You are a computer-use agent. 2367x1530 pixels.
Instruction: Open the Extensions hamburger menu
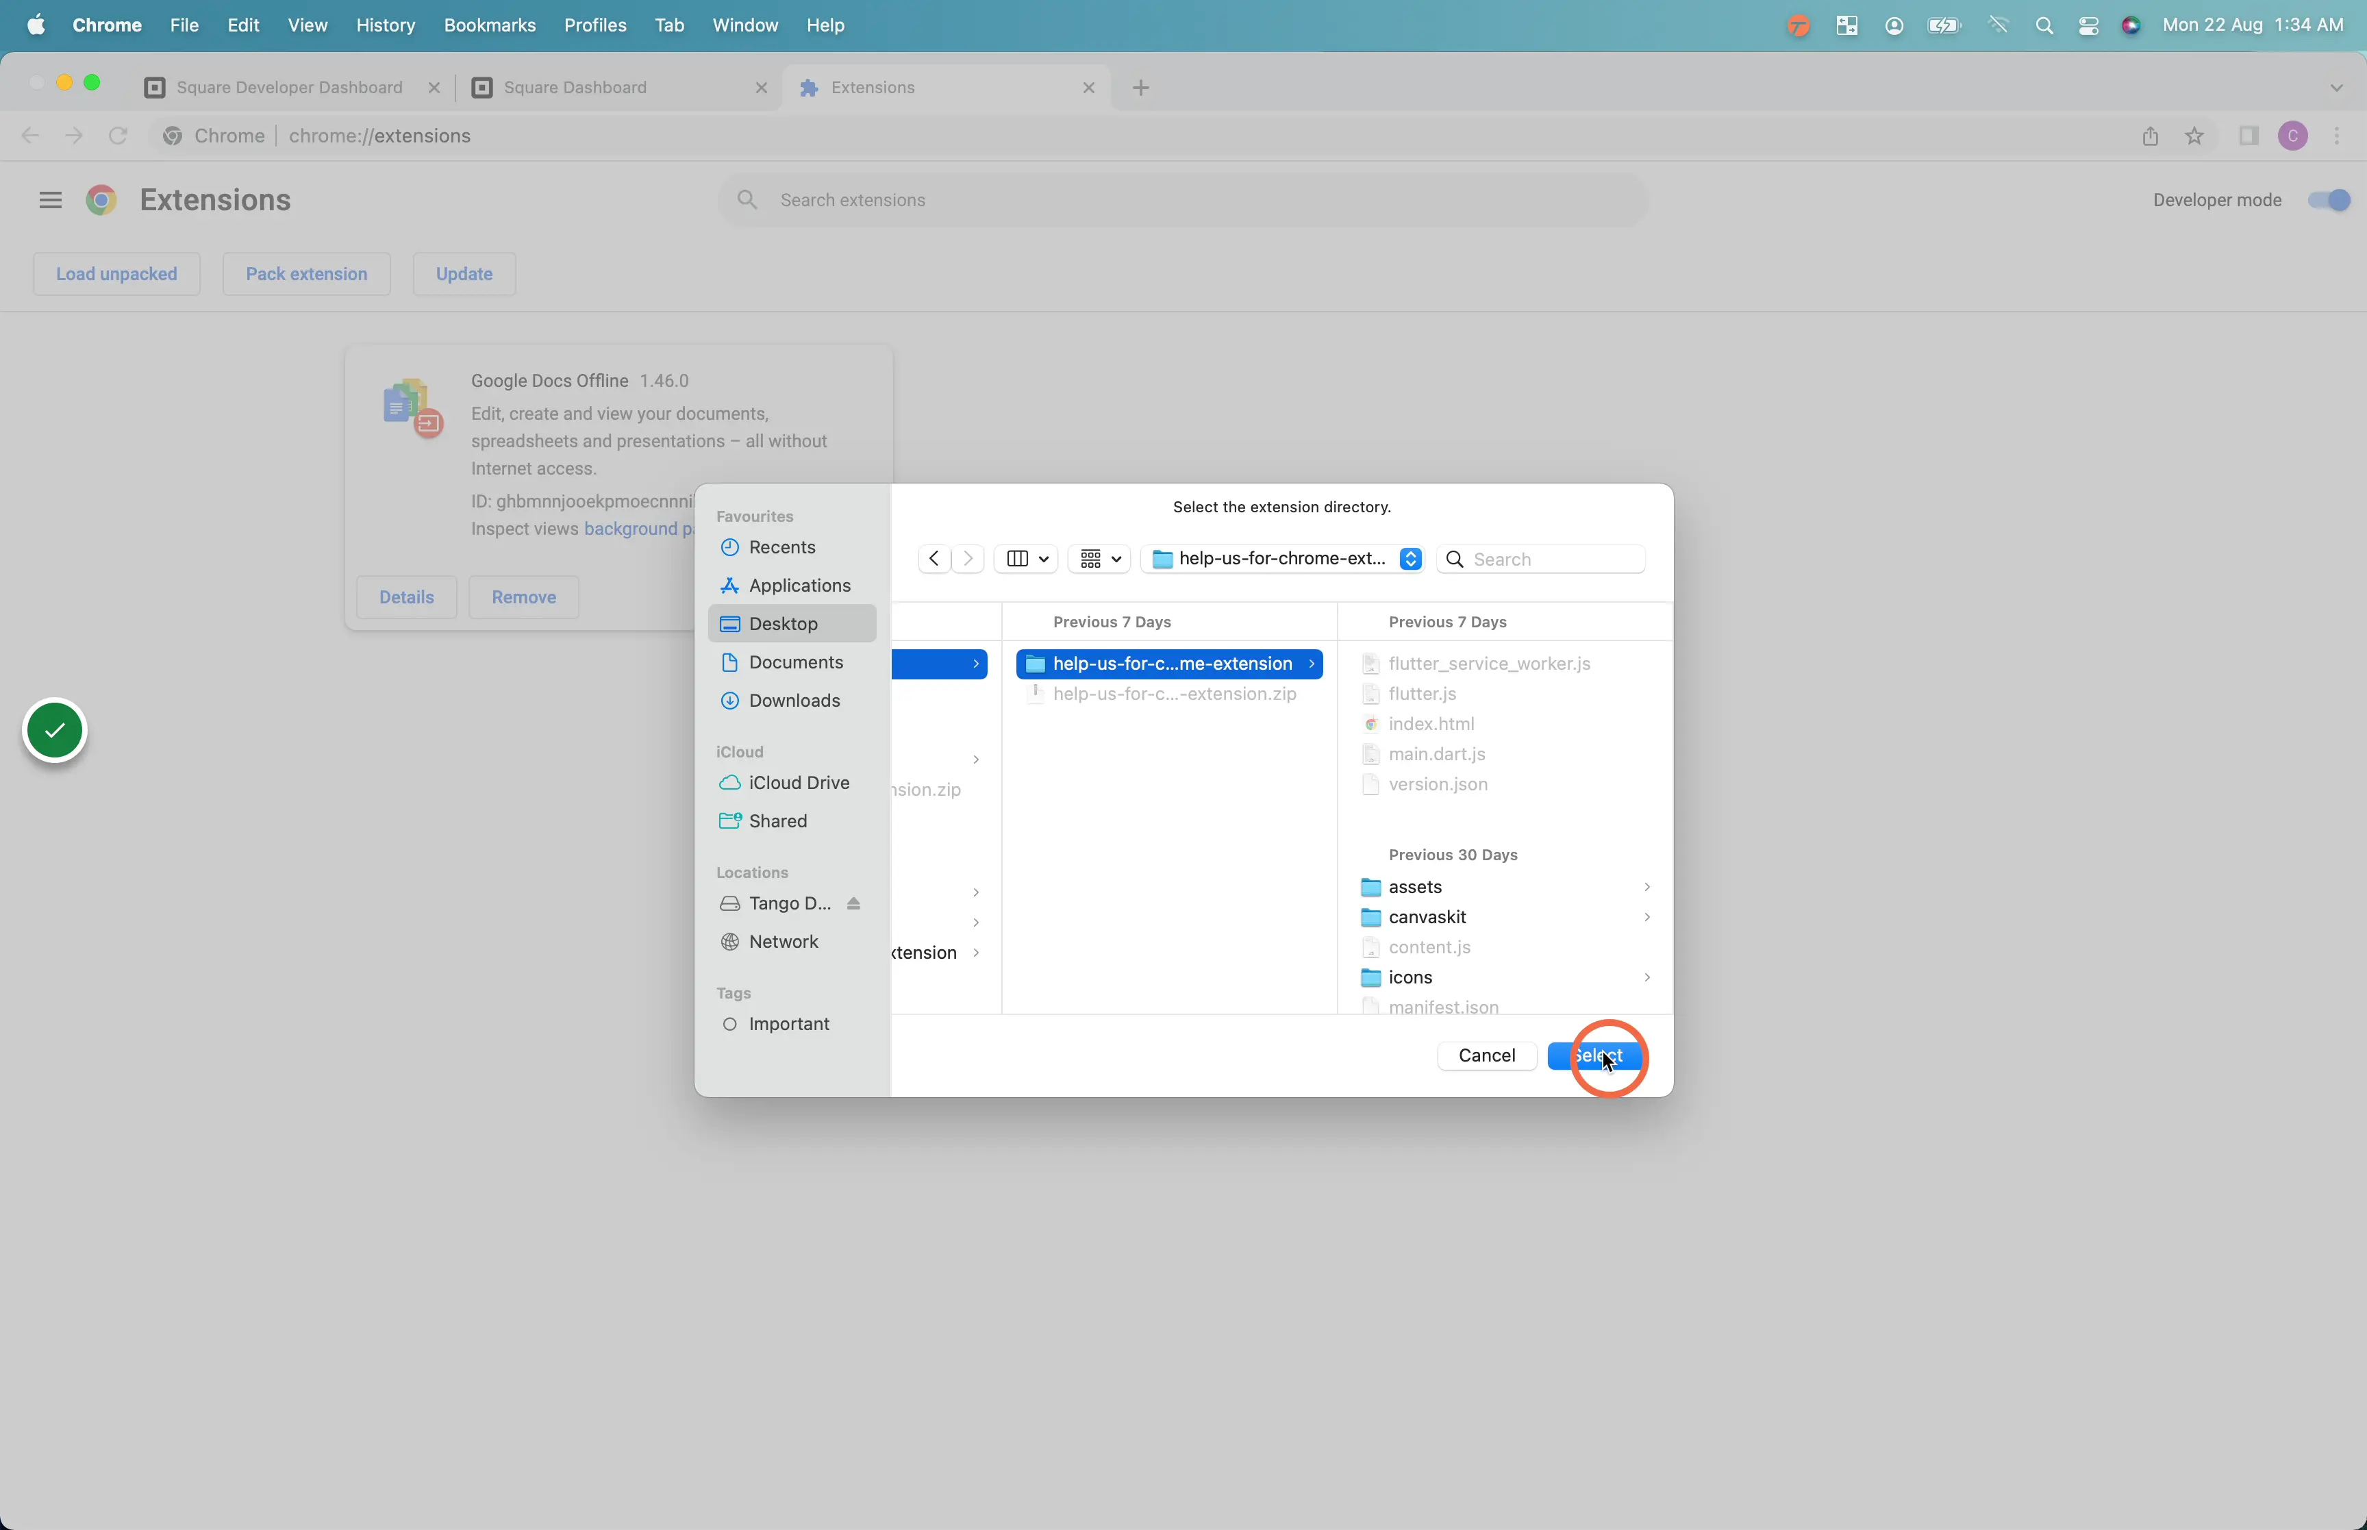pyautogui.click(x=51, y=201)
